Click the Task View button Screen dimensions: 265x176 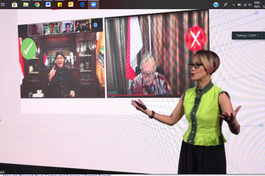[3, 5]
